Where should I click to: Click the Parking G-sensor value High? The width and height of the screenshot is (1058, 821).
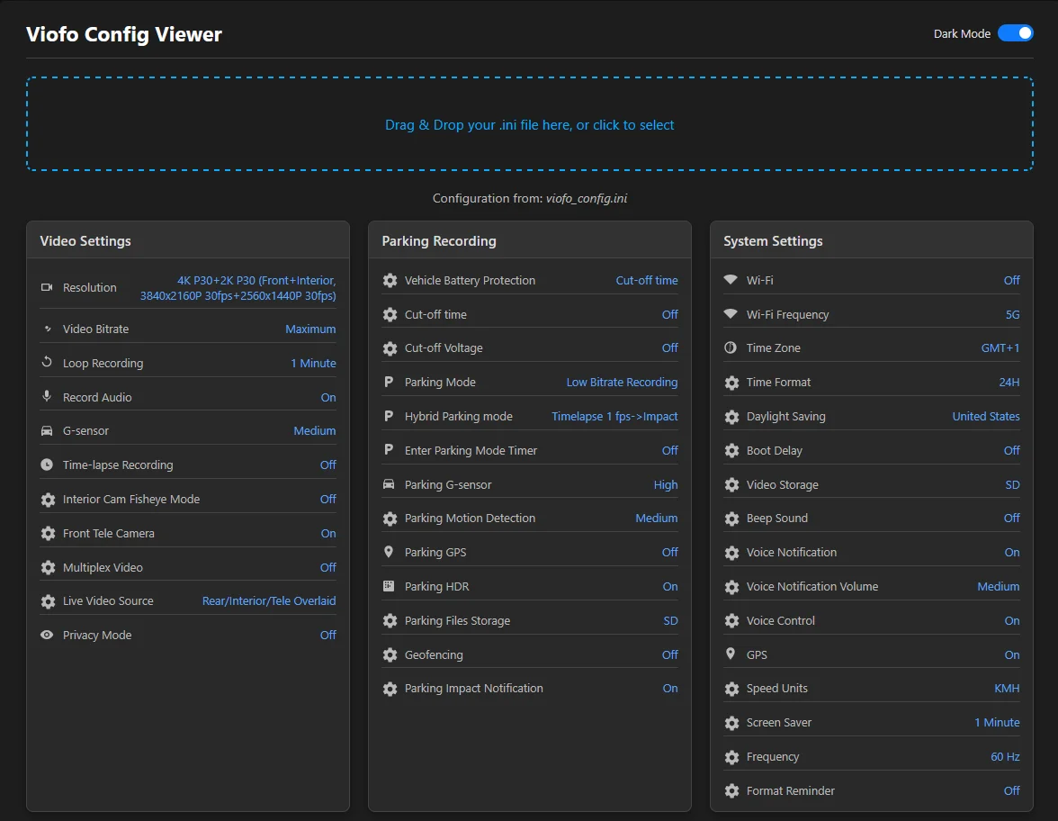666,484
